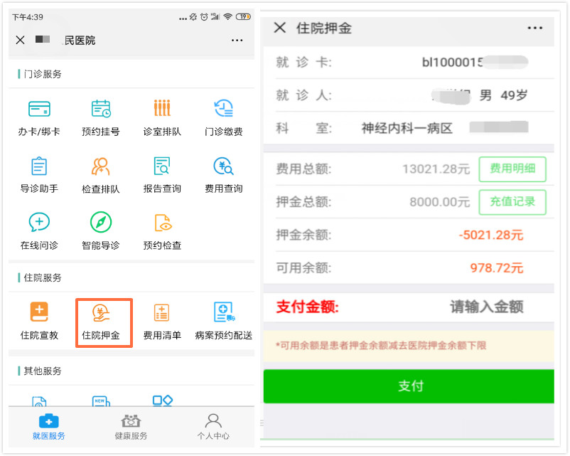Select the 男 49岁 patient info
This screenshot has width=570, height=456.
pyautogui.click(x=503, y=95)
